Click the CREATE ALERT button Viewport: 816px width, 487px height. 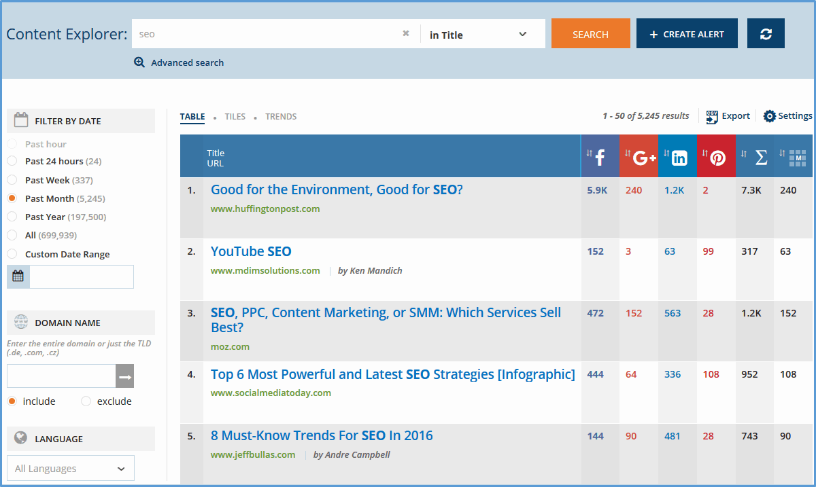687,33
